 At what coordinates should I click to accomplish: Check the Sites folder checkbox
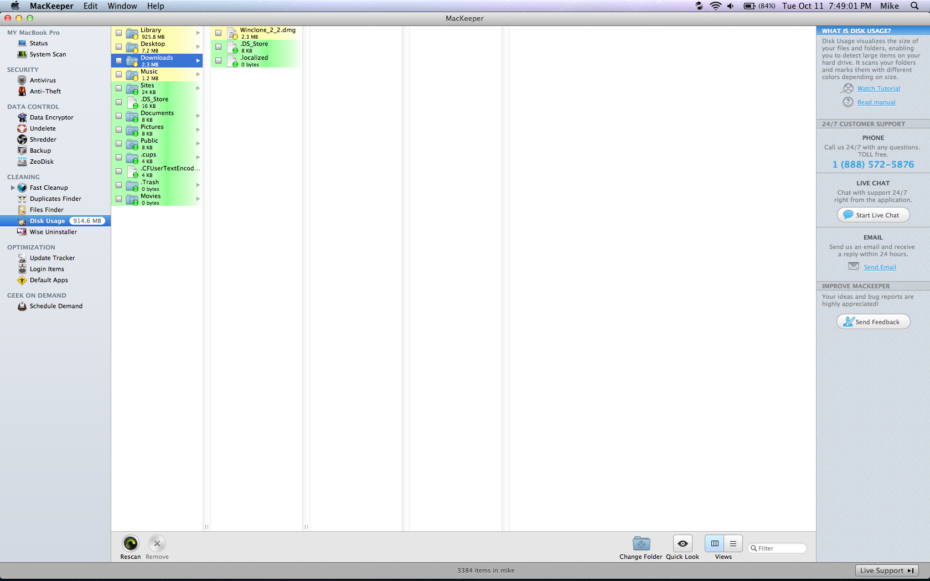click(118, 89)
